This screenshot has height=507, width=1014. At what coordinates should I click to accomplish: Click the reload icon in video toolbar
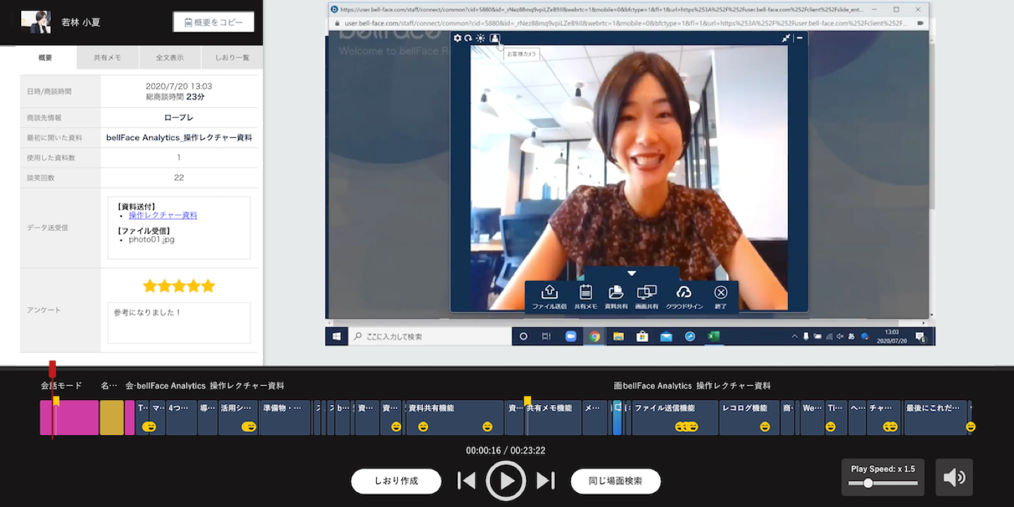pos(468,38)
